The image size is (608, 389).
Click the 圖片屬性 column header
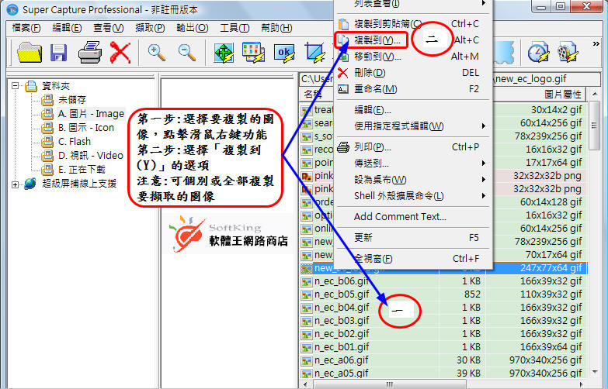click(558, 95)
